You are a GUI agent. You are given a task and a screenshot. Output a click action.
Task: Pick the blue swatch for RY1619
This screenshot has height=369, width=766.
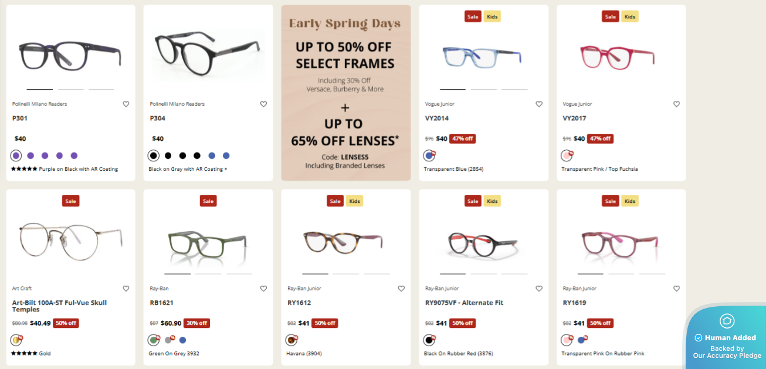point(581,340)
